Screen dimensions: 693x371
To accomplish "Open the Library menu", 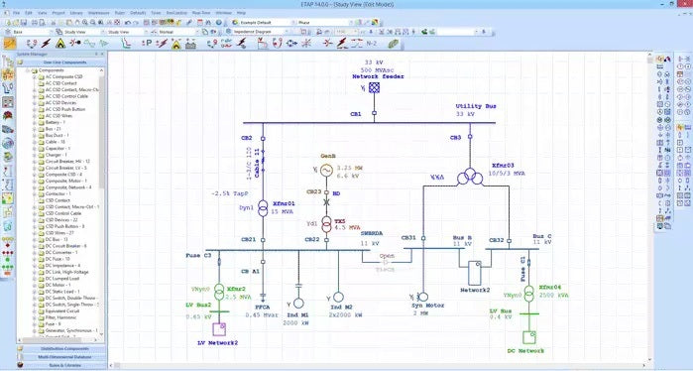I will [76, 13].
